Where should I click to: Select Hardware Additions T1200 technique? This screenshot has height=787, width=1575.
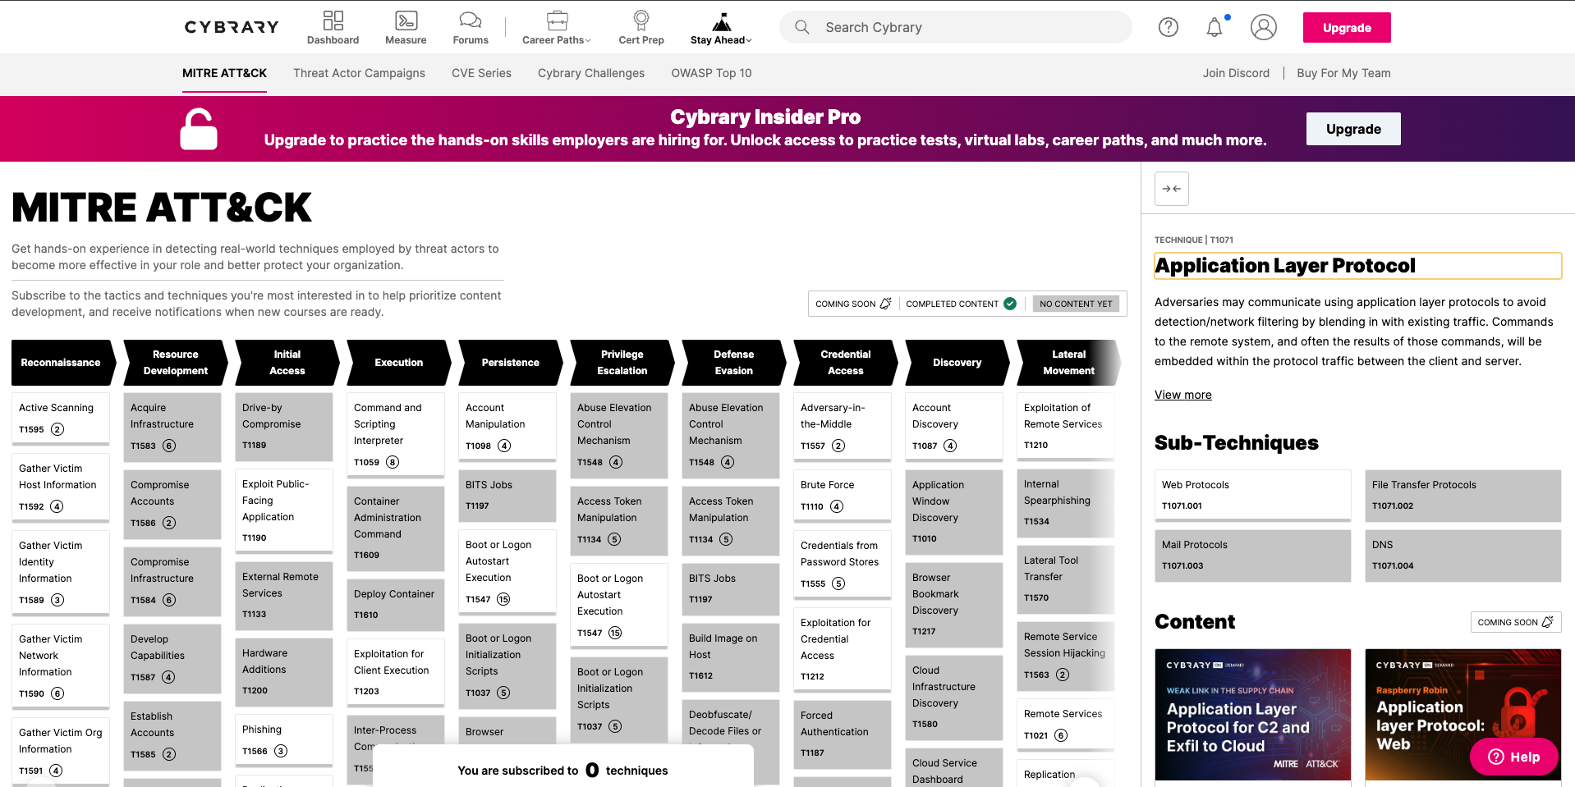(x=283, y=671)
